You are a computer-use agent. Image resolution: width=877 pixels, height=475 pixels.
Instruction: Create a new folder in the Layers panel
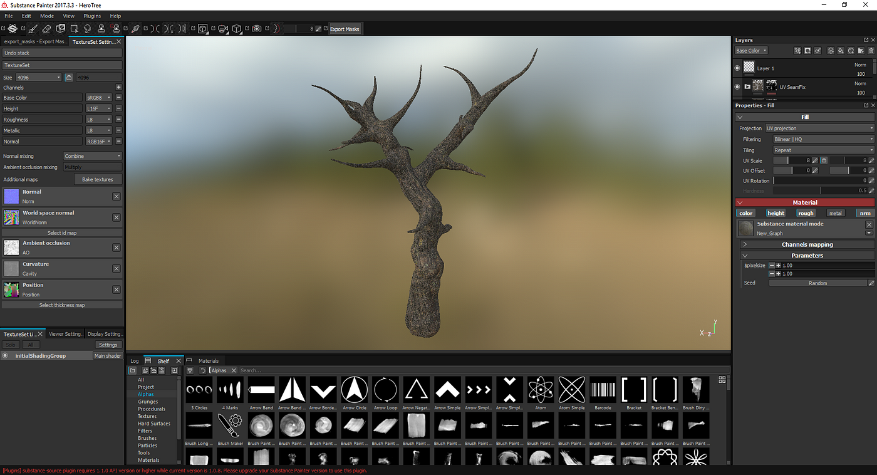pyautogui.click(x=861, y=50)
